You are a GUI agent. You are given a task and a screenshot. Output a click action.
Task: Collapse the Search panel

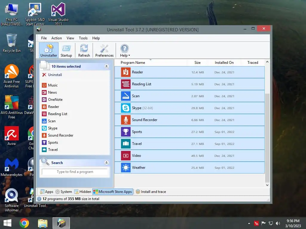click(107, 163)
